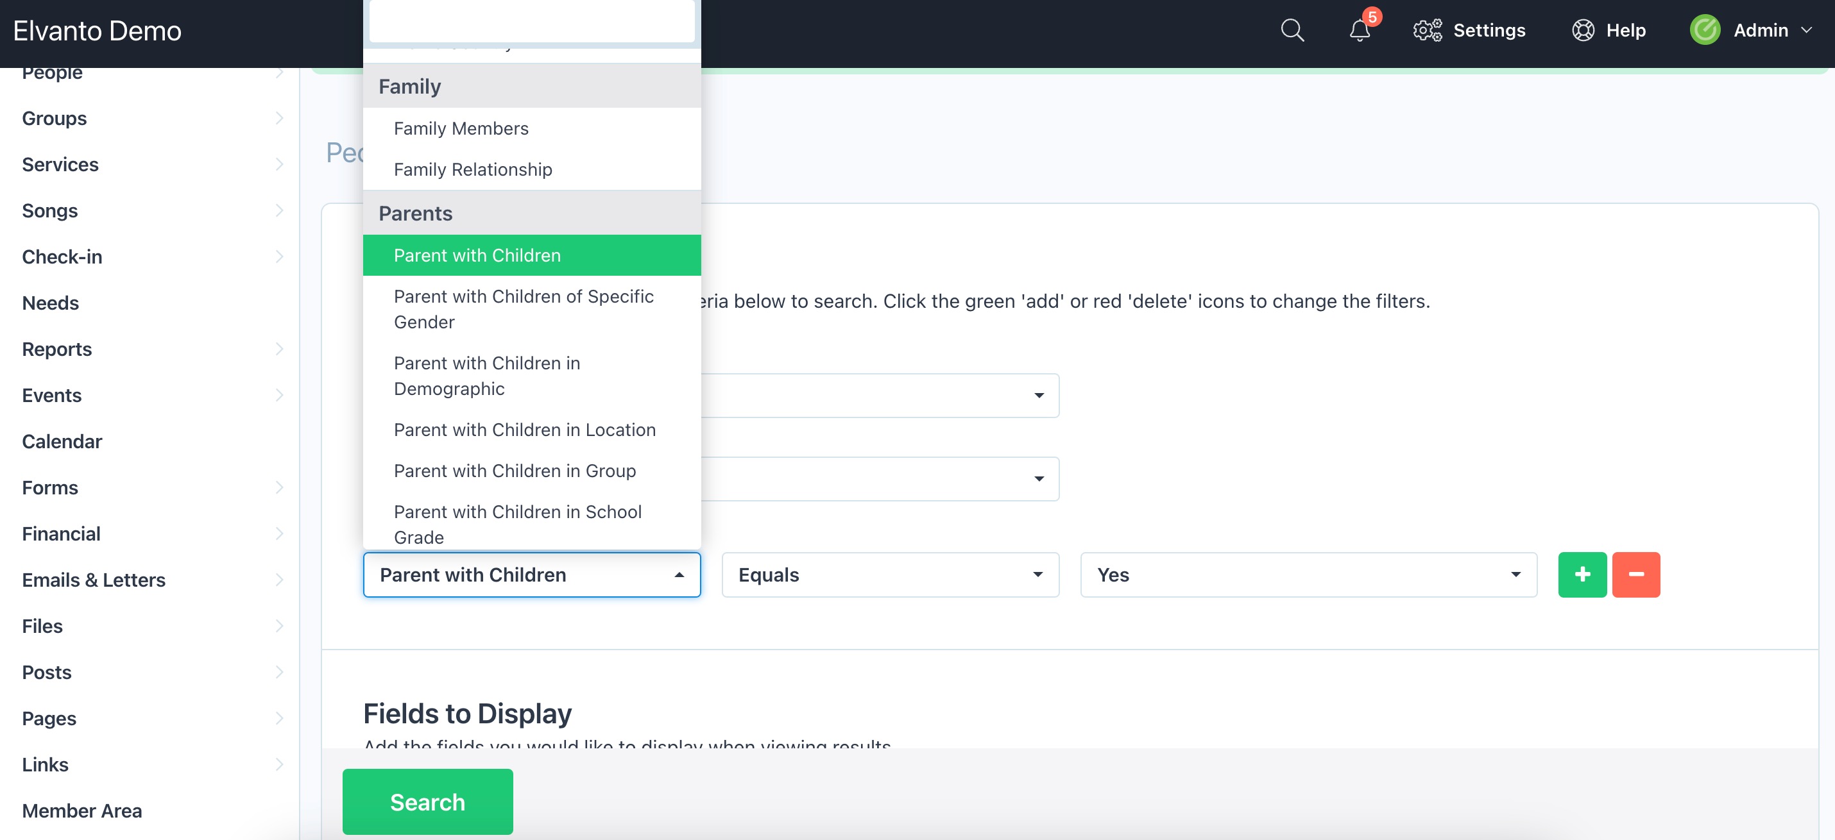Click the Help lifebuoy icon
Viewport: 1835px width, 840px height.
1583,30
